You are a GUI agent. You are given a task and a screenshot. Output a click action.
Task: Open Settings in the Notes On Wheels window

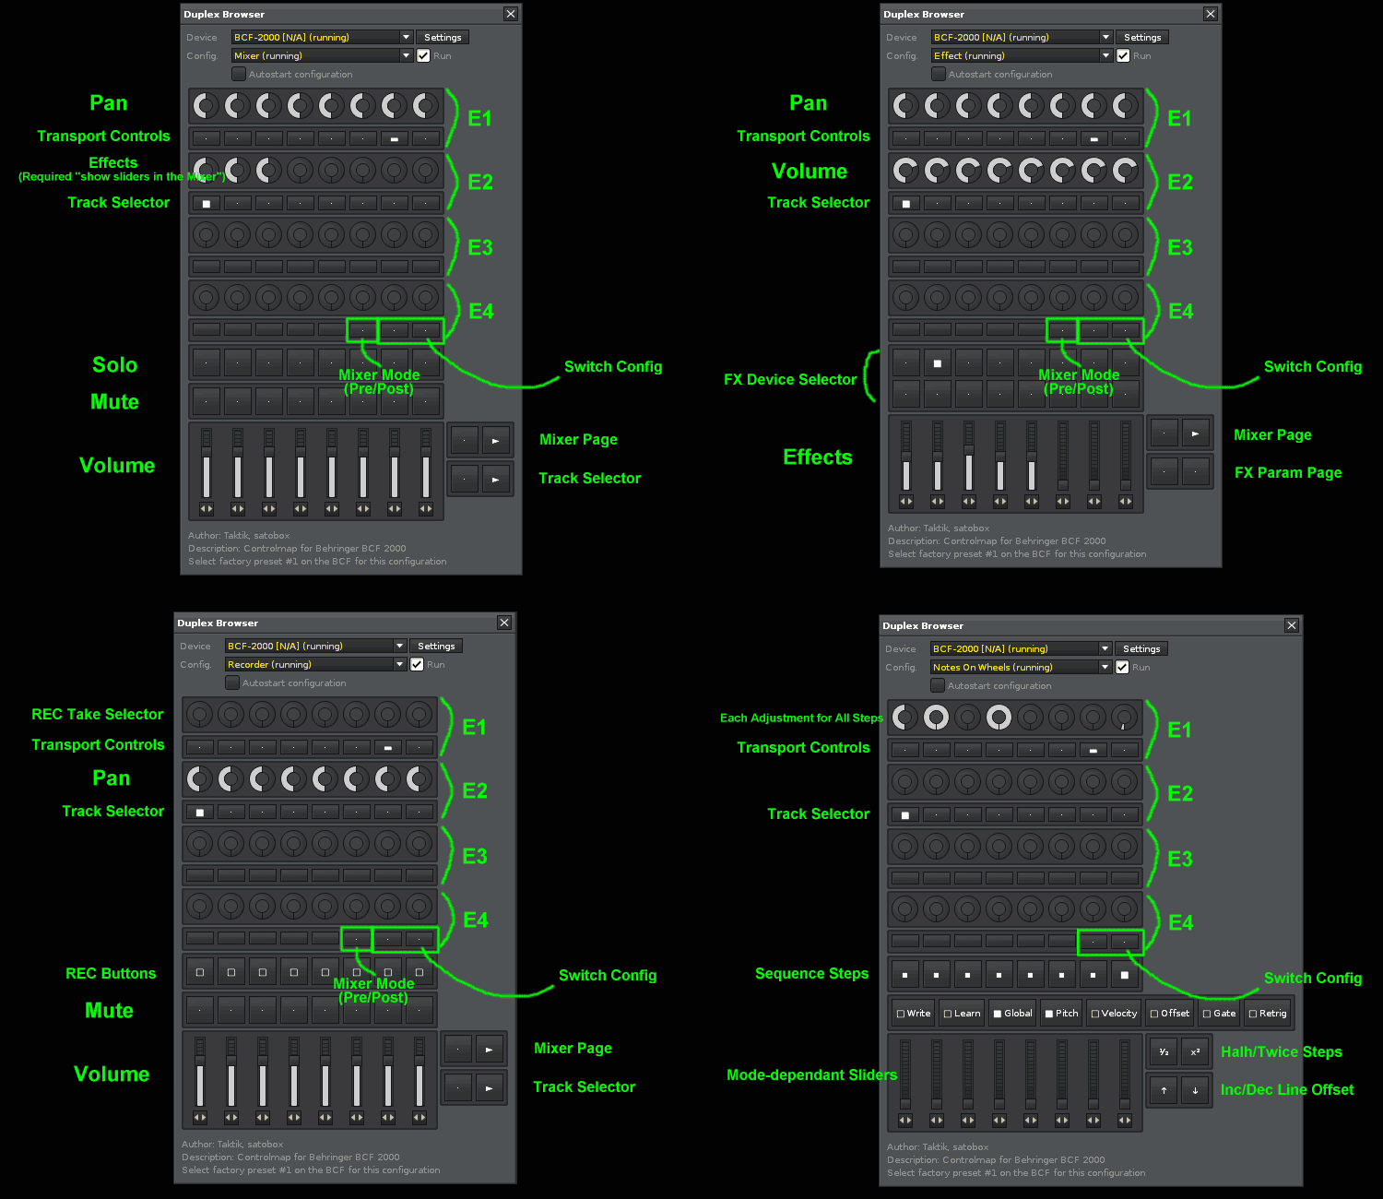1141,648
